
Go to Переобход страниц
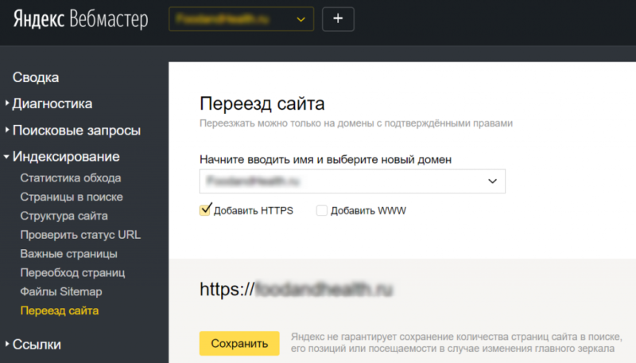(x=72, y=273)
